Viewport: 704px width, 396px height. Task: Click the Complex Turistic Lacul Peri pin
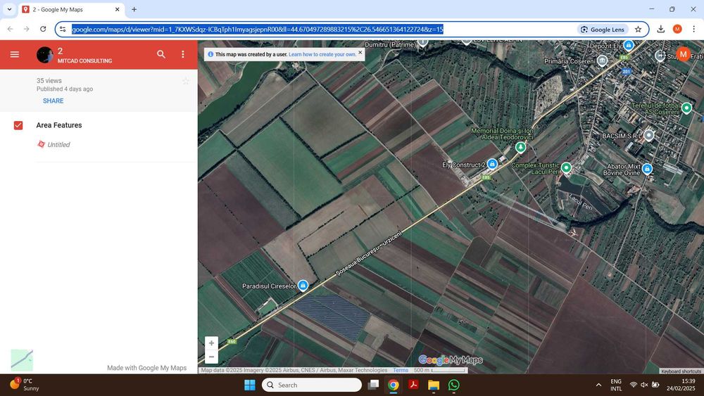pyautogui.click(x=566, y=167)
